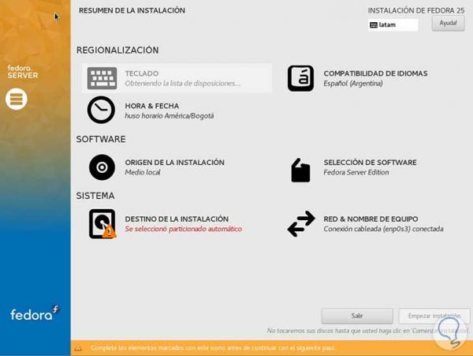Click the keyboard icon next to latam

tap(374, 25)
